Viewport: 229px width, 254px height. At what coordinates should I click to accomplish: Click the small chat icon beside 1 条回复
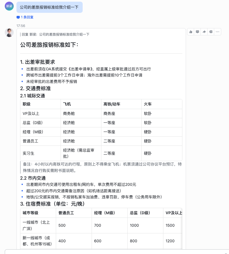pos(18,17)
